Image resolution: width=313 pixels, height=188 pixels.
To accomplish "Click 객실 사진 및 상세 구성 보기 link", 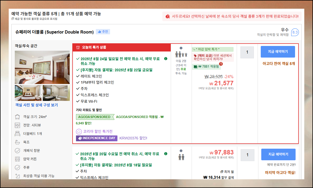I will pyautogui.click(x=36, y=105).
